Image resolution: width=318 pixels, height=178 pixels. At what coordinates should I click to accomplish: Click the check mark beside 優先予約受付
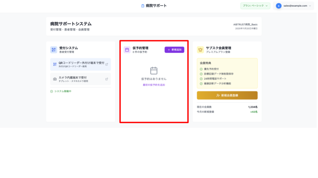point(201,69)
